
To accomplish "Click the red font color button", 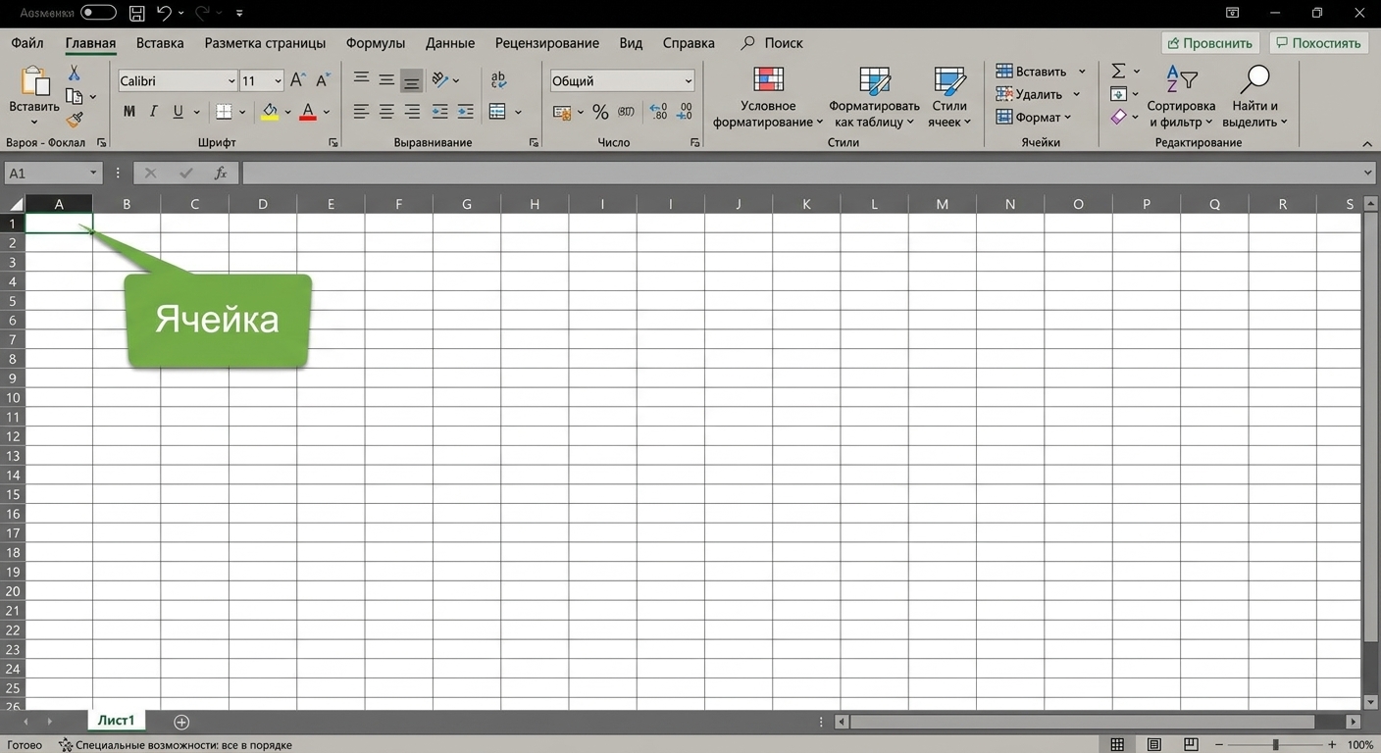I will (308, 112).
